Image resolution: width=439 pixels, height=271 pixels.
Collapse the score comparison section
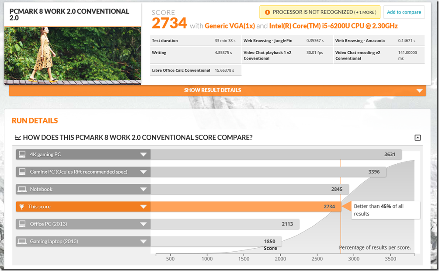pos(417,138)
